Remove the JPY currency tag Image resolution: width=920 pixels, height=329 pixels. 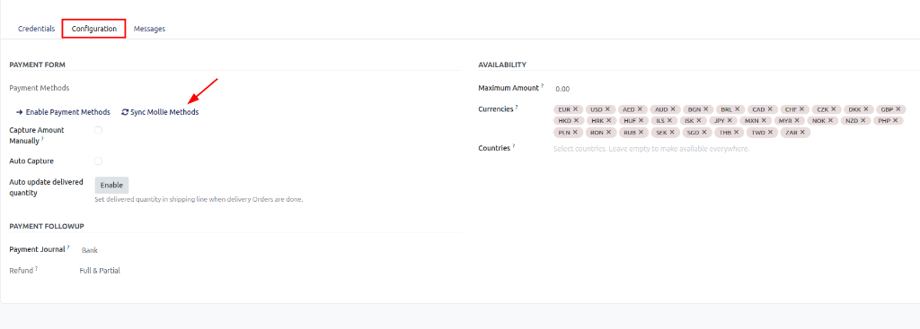pyautogui.click(x=730, y=121)
